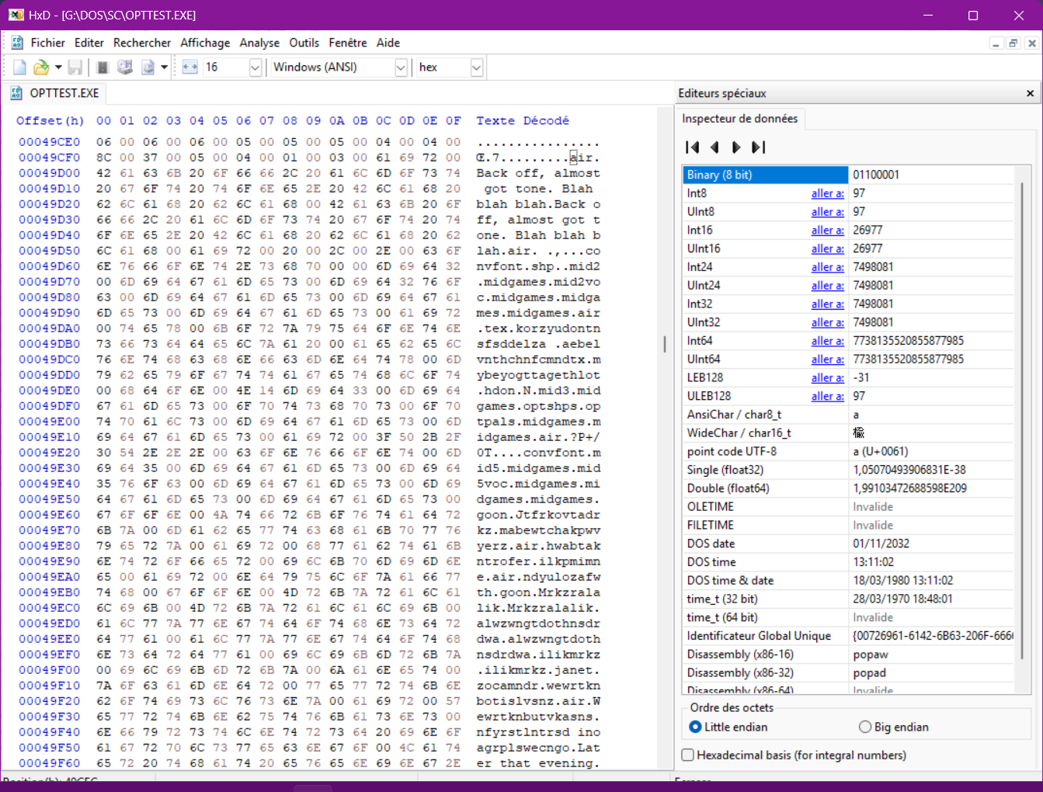Click the time_t (32 bit) value 28/03/1970
The image size is (1043, 792).
pos(904,599)
